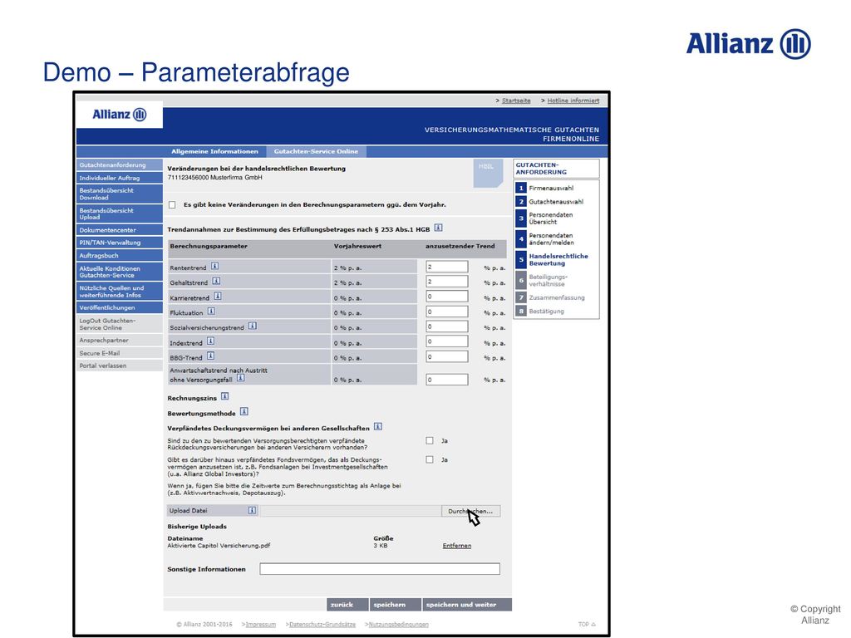Click step 7 number icon Zusammenfassung

(520, 298)
